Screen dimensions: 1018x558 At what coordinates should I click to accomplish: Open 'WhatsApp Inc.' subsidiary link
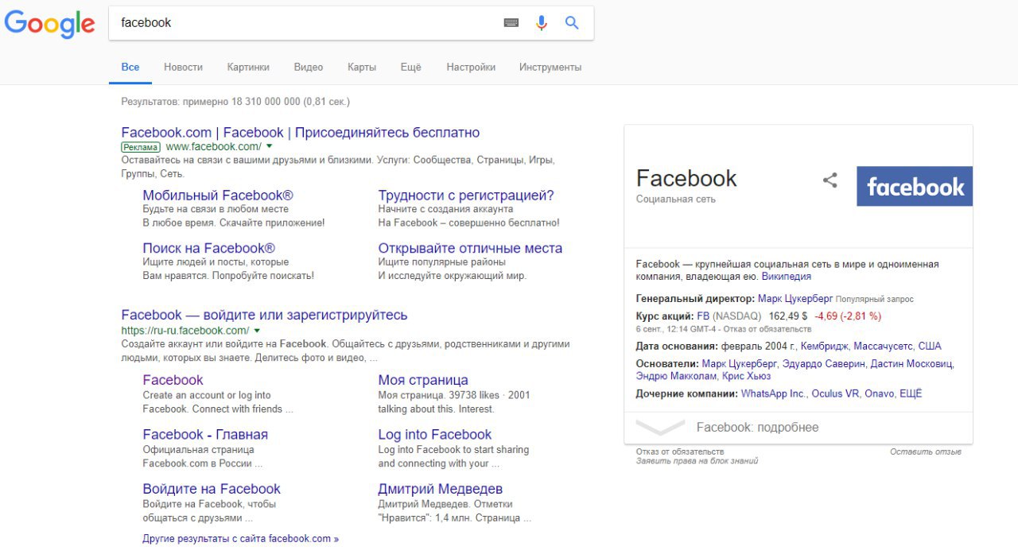pos(773,393)
